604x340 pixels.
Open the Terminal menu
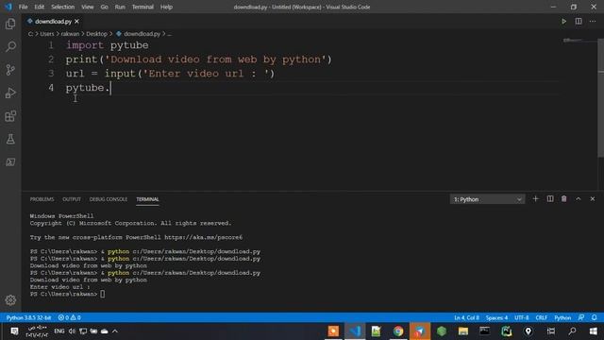143,7
